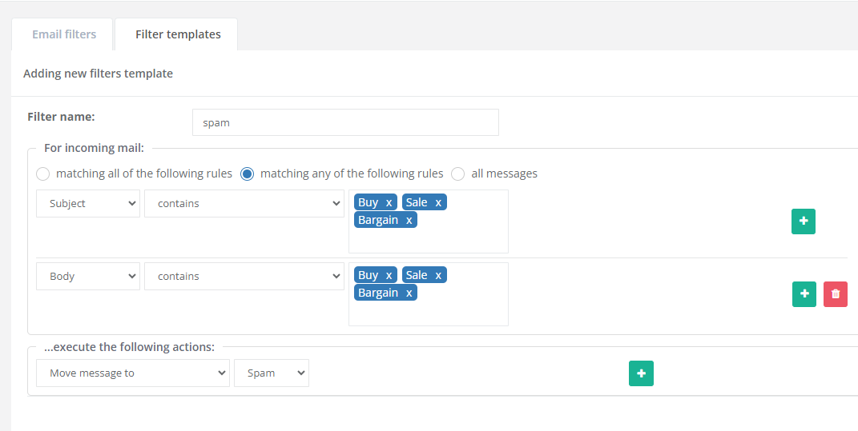This screenshot has width=858, height=431.
Task: Click the Filter name input field
Action: coord(345,123)
